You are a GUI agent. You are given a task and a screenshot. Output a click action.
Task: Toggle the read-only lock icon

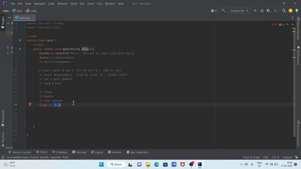click(297, 157)
